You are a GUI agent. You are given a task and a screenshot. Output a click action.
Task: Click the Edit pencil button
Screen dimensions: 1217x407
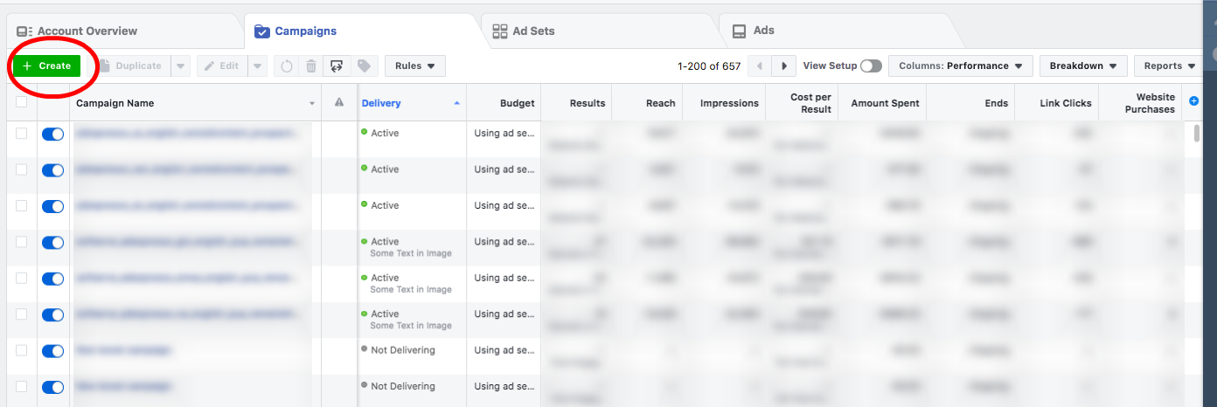pyautogui.click(x=221, y=66)
